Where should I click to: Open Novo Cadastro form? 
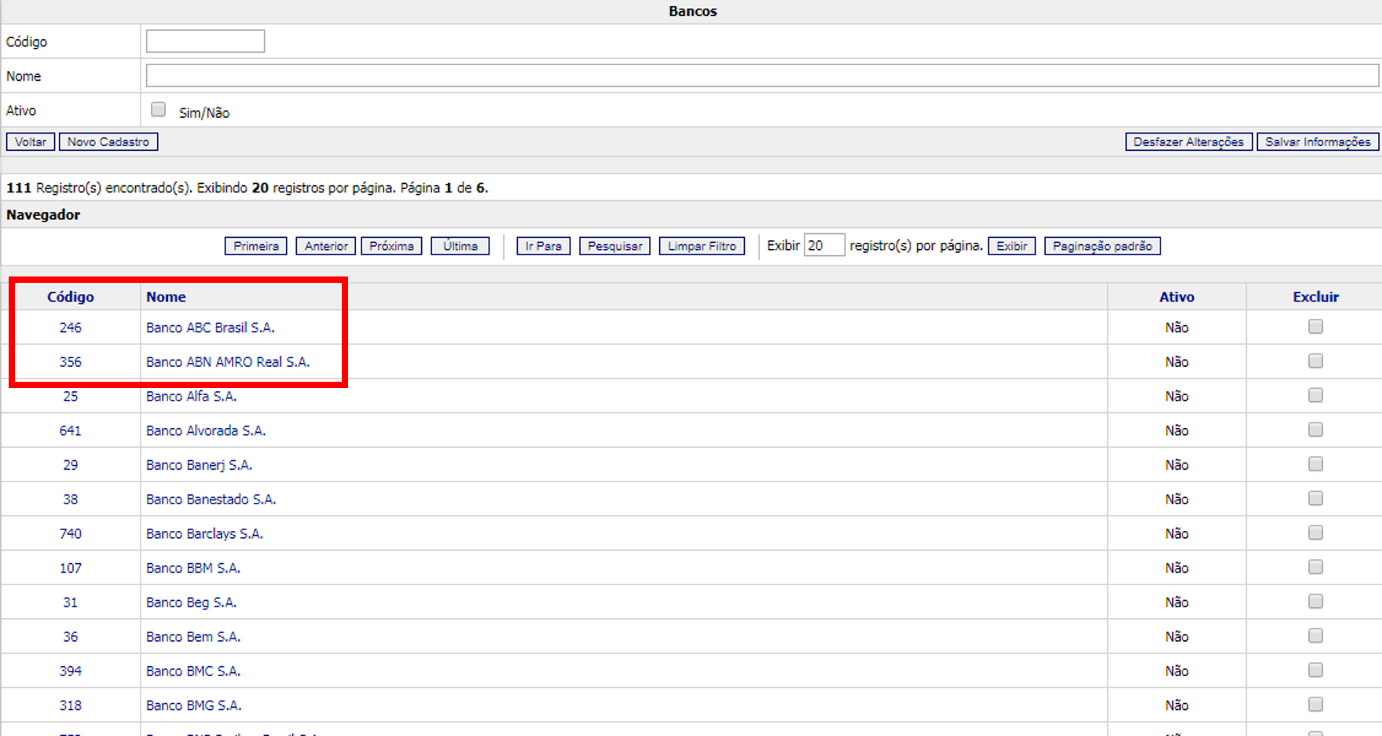tap(108, 141)
